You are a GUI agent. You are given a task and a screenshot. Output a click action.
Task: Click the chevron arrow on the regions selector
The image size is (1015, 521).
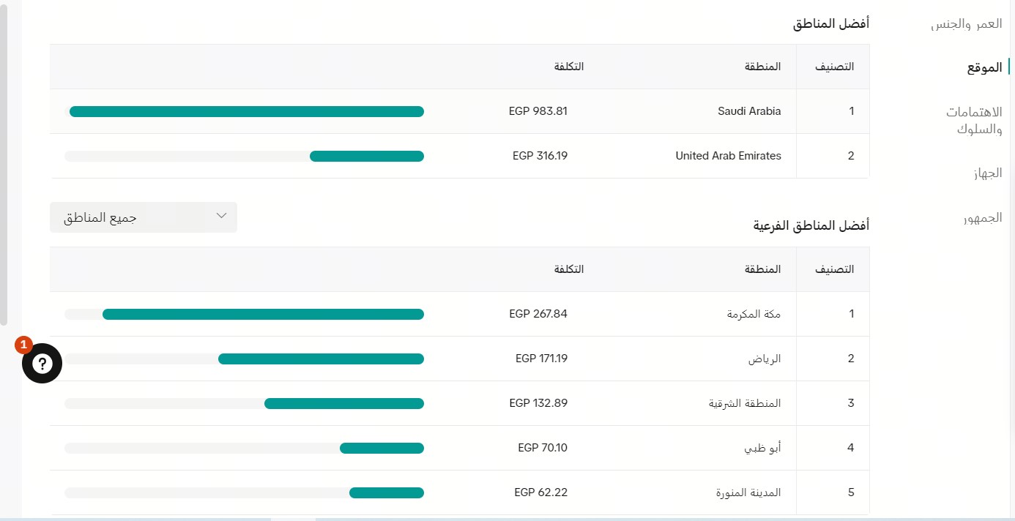(221, 217)
